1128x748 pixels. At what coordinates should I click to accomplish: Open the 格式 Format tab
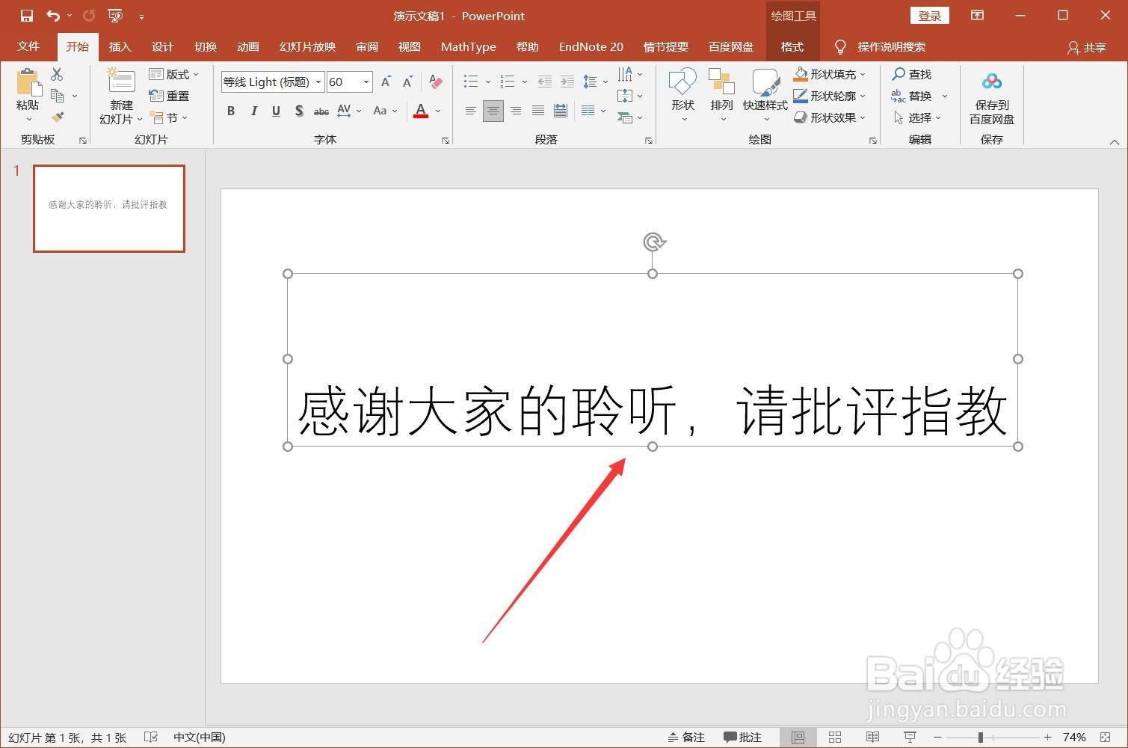point(792,46)
